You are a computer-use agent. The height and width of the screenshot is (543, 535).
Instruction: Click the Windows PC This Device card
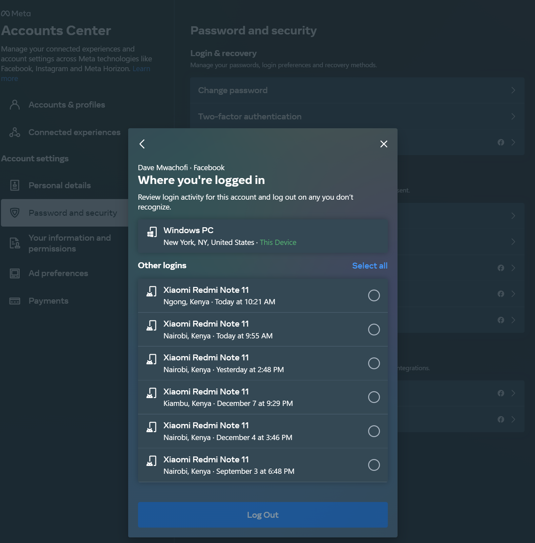pyautogui.click(x=263, y=236)
